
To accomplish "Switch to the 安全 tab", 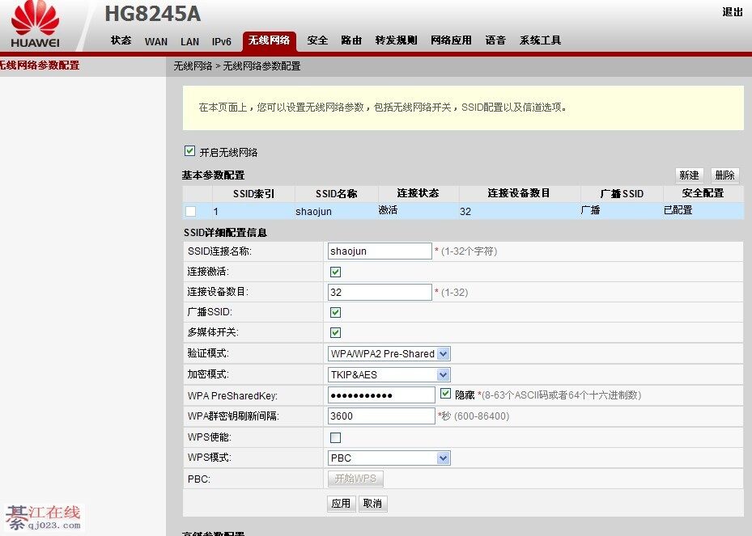I will click(x=317, y=40).
